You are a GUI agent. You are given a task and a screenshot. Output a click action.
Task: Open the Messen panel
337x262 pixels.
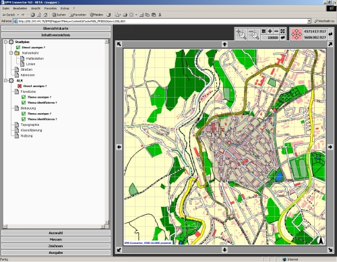[56, 239]
